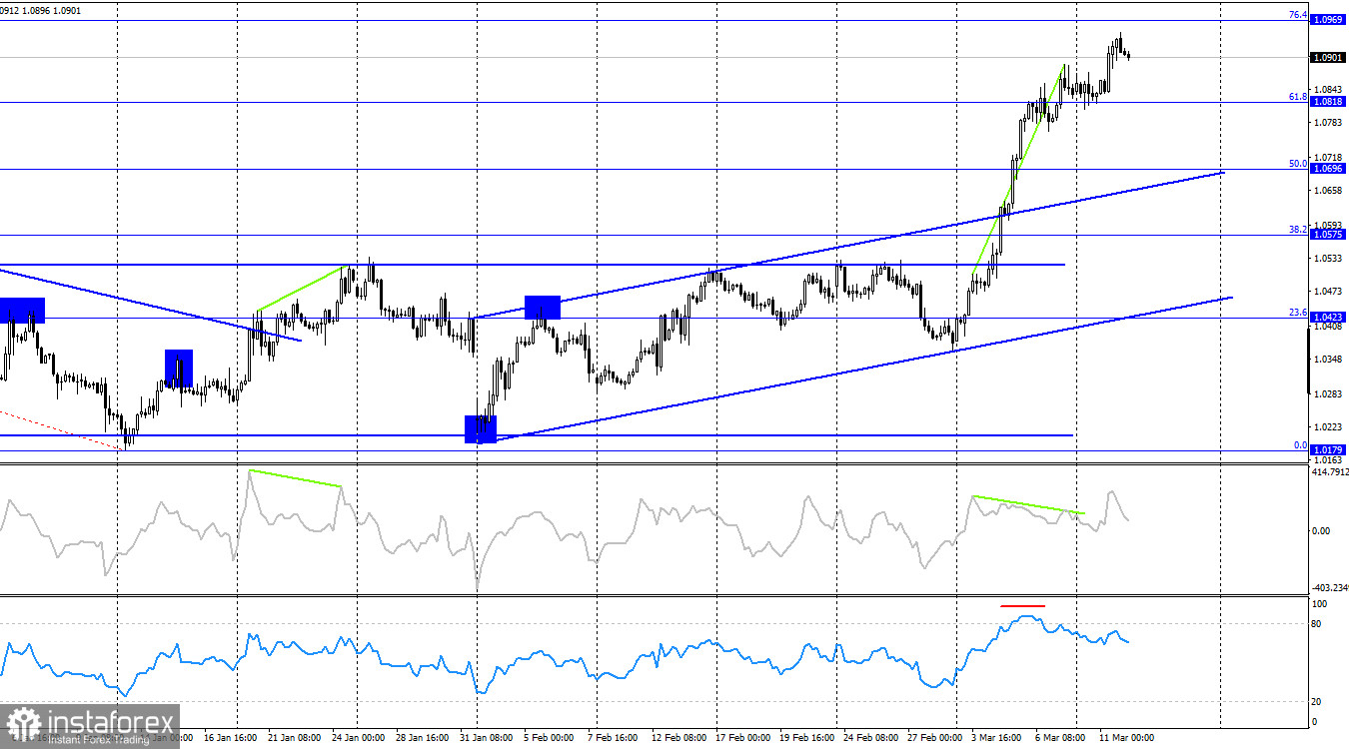Select the 23.6 Fibonacci level label
This screenshot has width=1349, height=749.
coord(1298,312)
